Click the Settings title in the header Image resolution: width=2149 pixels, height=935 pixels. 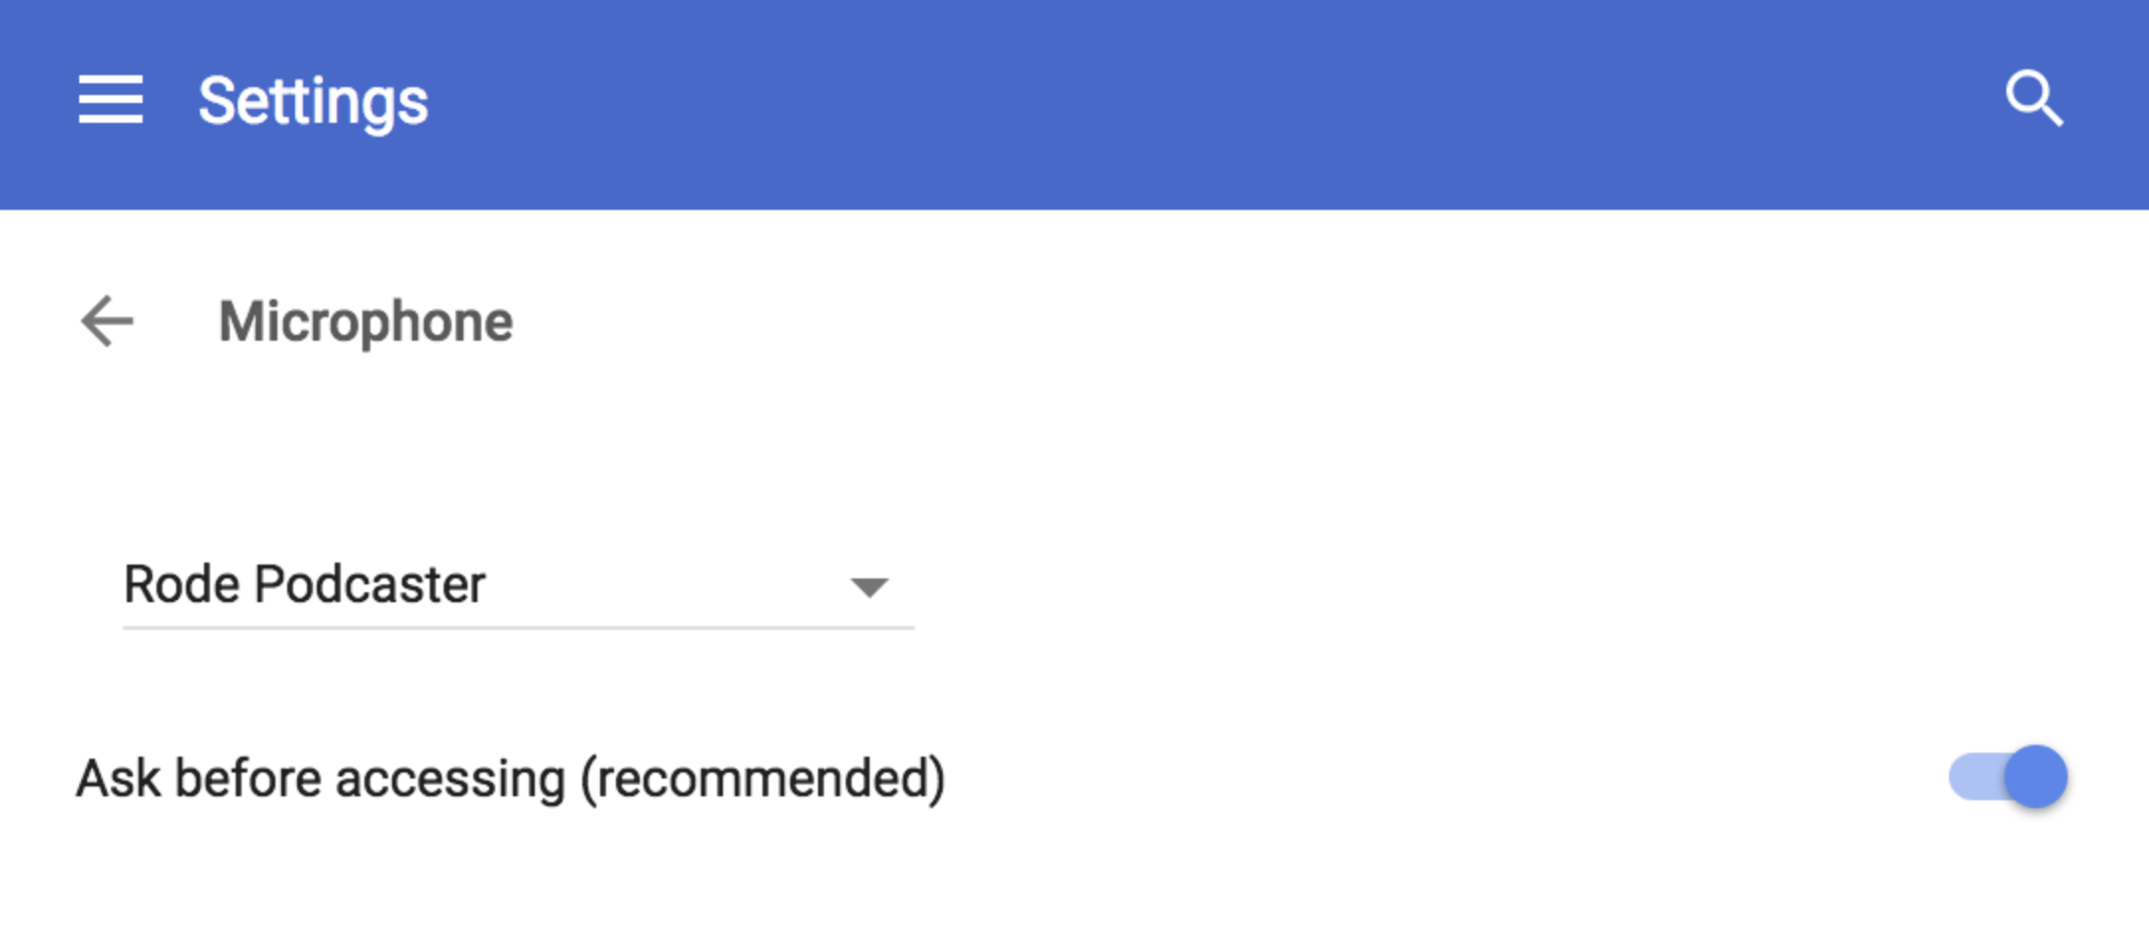(313, 101)
